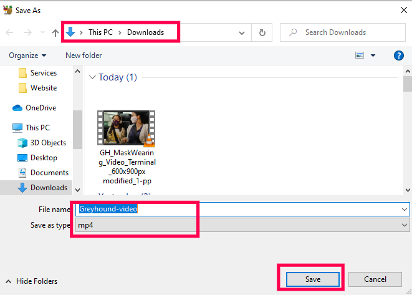Click the GH_MaskWearing_Video_Terminal file name
This screenshot has width=412, height=295.
coord(127,167)
